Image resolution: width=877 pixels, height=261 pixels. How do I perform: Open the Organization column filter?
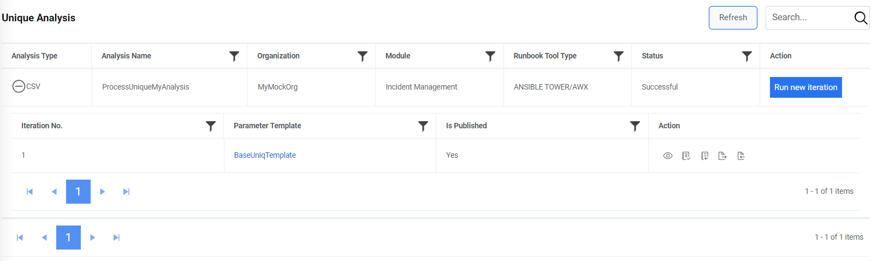click(x=362, y=56)
